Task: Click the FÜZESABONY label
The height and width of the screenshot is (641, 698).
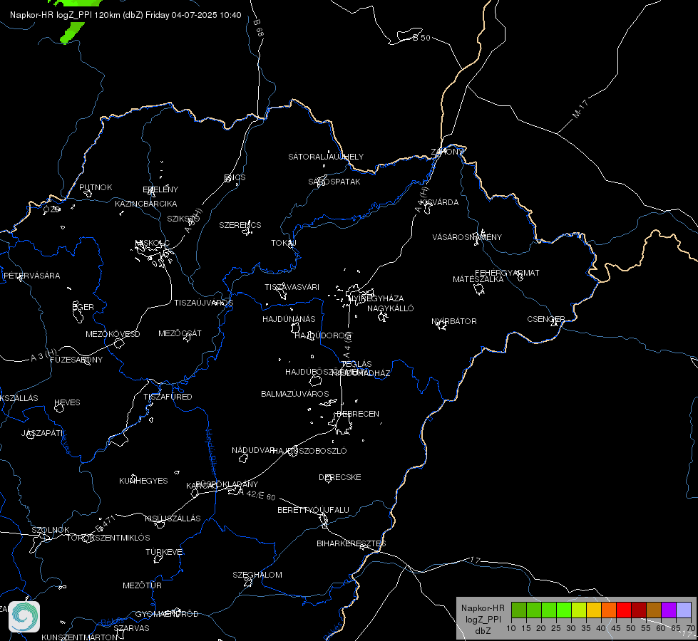Action: pyautogui.click(x=76, y=360)
